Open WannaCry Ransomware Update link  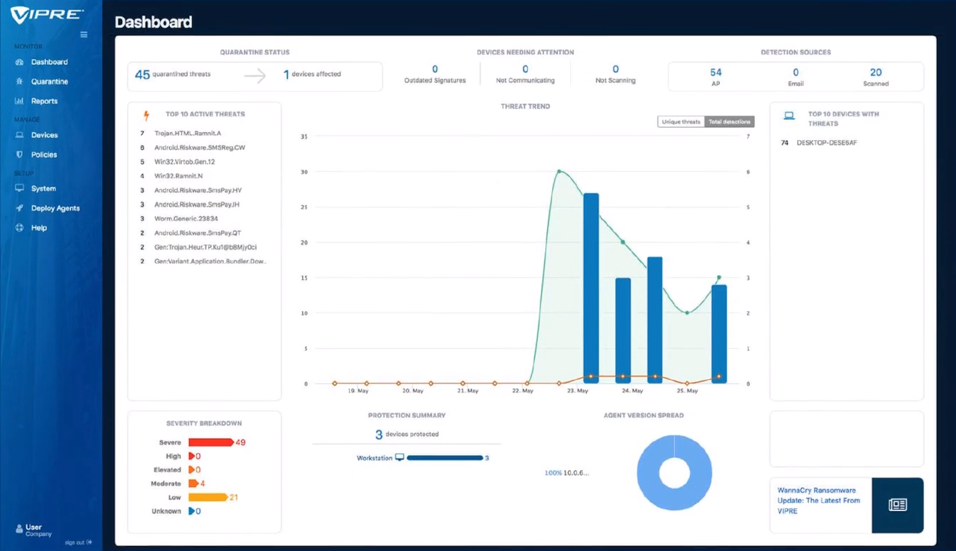818,501
